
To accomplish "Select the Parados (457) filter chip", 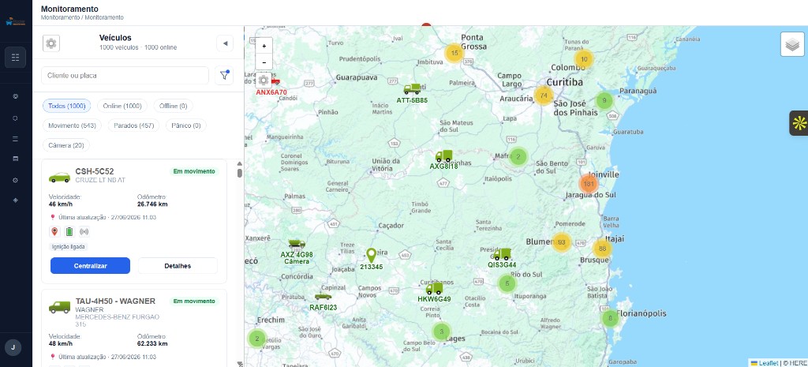I will click(x=133, y=125).
